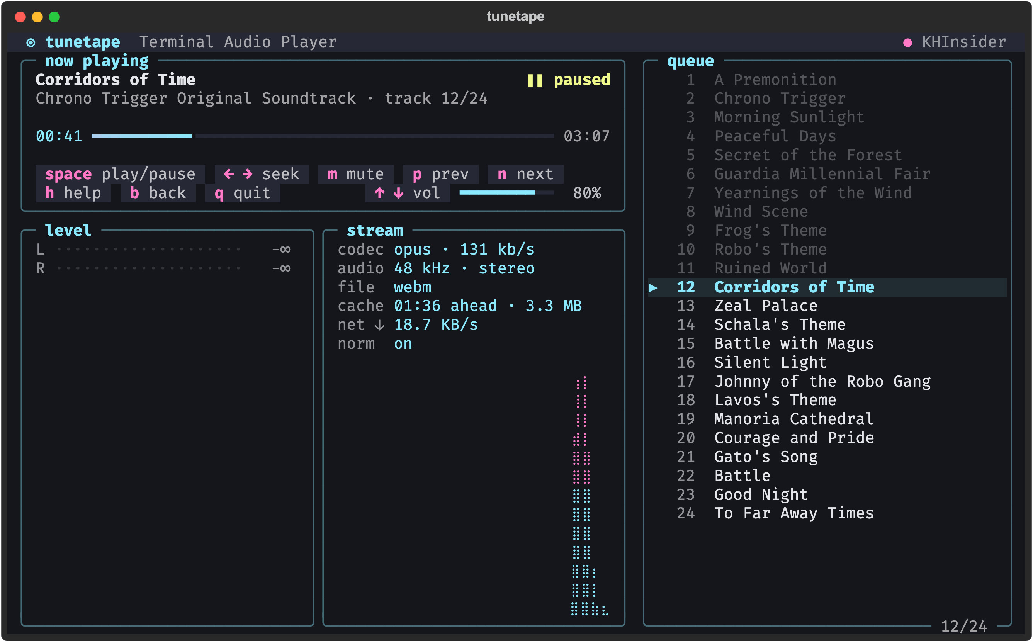Toggle playback with the space play/pause hint
The width and height of the screenshot is (1033, 642).
tap(120, 174)
